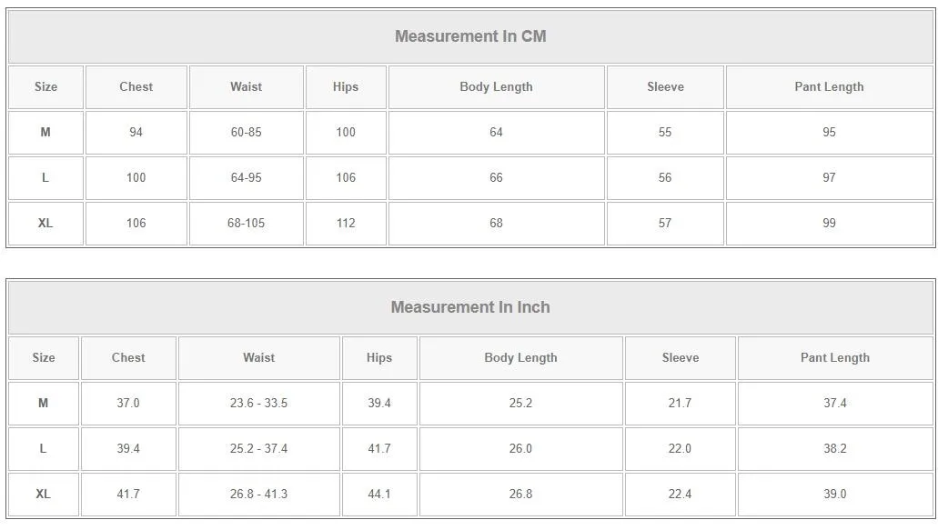The image size is (938, 530).
Task: Click the 'Measurement In CM' table title
Action: click(470, 36)
